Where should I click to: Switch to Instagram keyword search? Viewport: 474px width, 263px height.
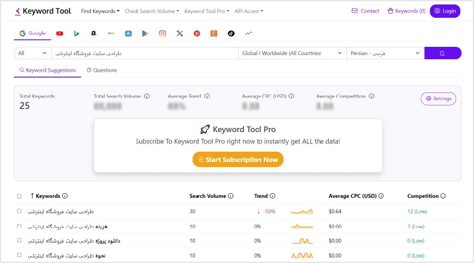point(162,34)
